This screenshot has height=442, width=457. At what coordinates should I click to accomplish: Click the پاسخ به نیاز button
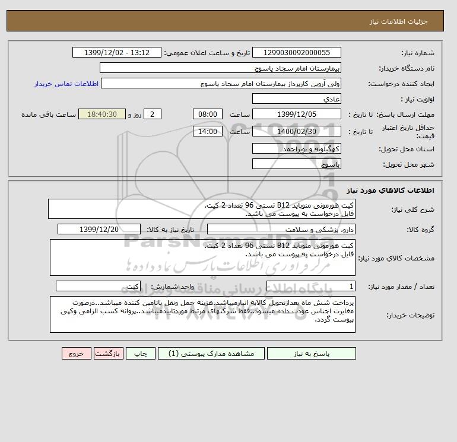(311, 354)
